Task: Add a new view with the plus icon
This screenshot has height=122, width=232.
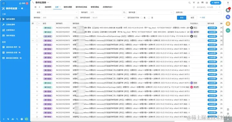Action: (x=39, y=7)
